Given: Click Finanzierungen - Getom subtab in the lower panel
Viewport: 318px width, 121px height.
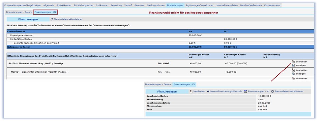Looking at the screenshot, I should coord(158,84).
